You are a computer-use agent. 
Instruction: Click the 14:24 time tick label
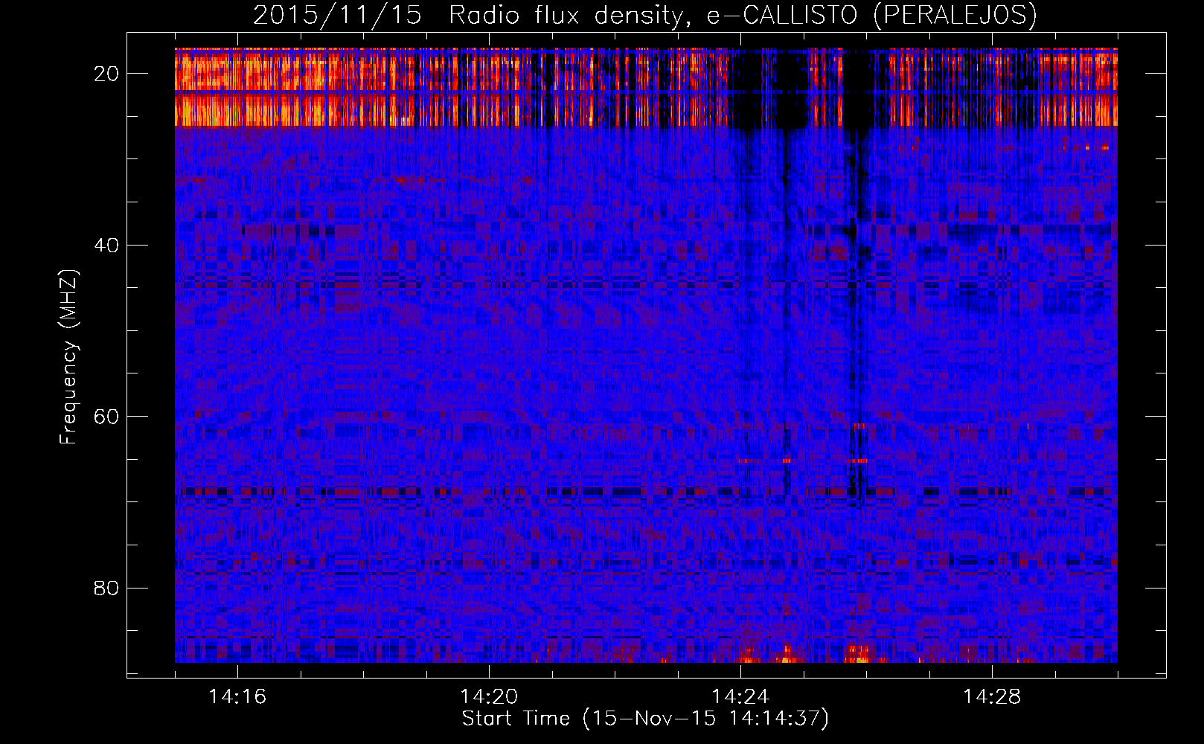pyautogui.click(x=740, y=697)
